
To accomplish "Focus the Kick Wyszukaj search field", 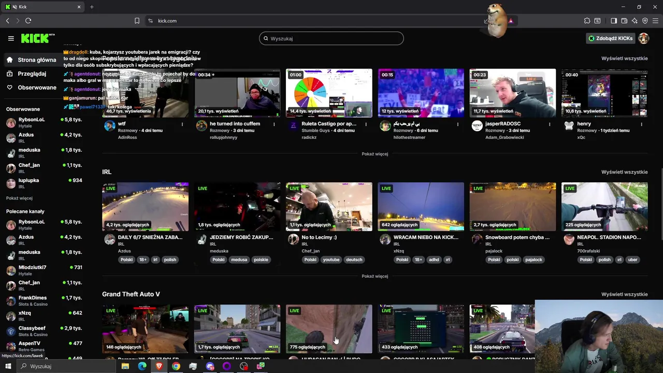I will [x=331, y=38].
